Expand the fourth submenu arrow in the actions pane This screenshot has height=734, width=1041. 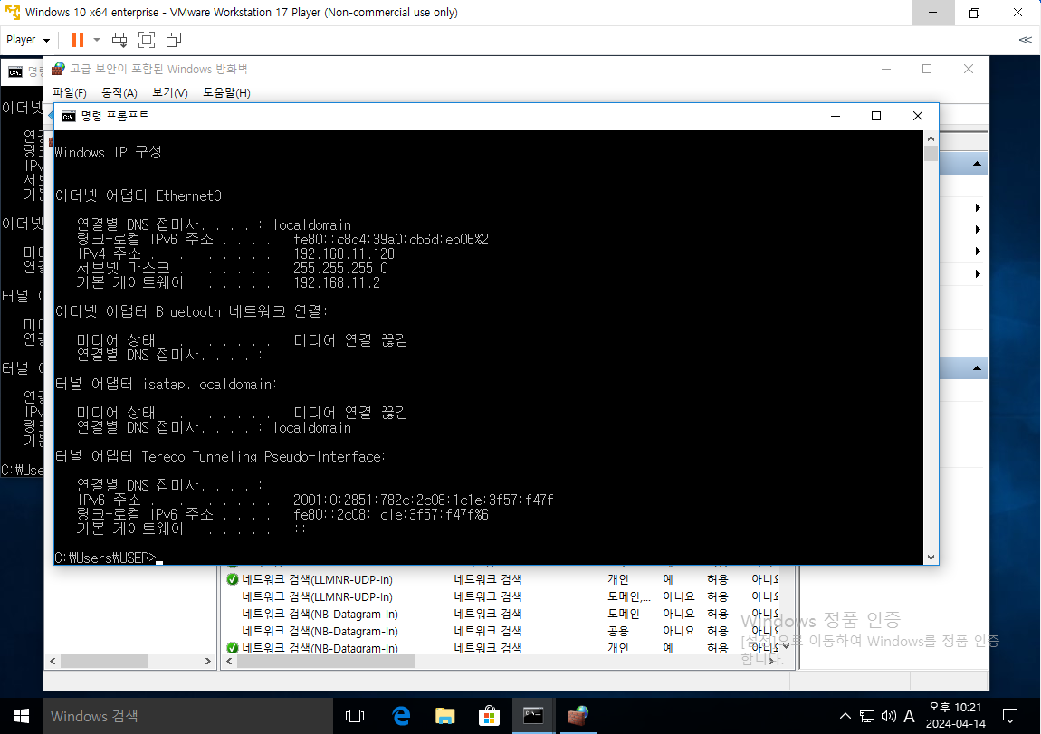click(978, 273)
